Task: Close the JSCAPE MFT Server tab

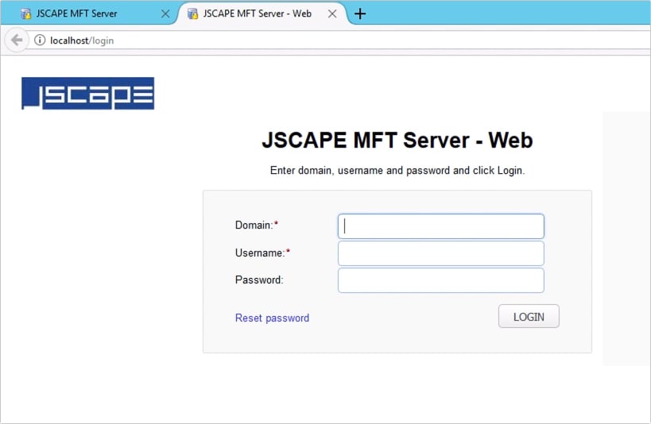Action: click(x=165, y=13)
